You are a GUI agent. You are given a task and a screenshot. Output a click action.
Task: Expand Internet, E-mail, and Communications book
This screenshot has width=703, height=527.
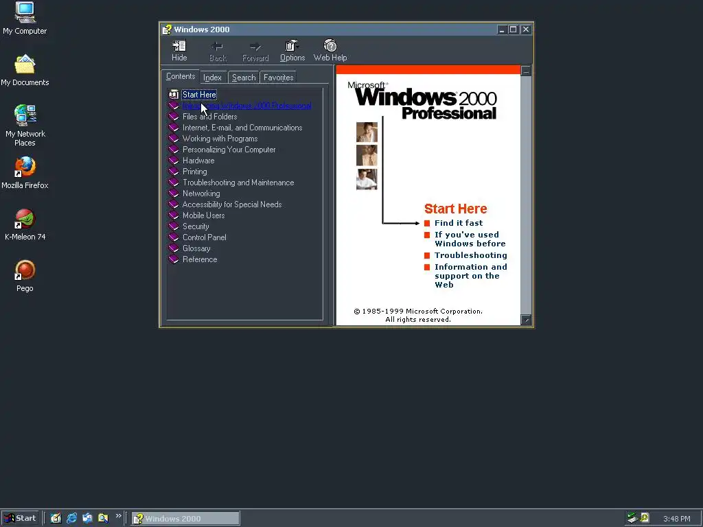242,128
